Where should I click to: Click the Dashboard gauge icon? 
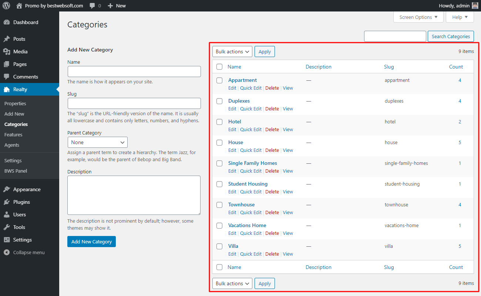(x=7, y=22)
